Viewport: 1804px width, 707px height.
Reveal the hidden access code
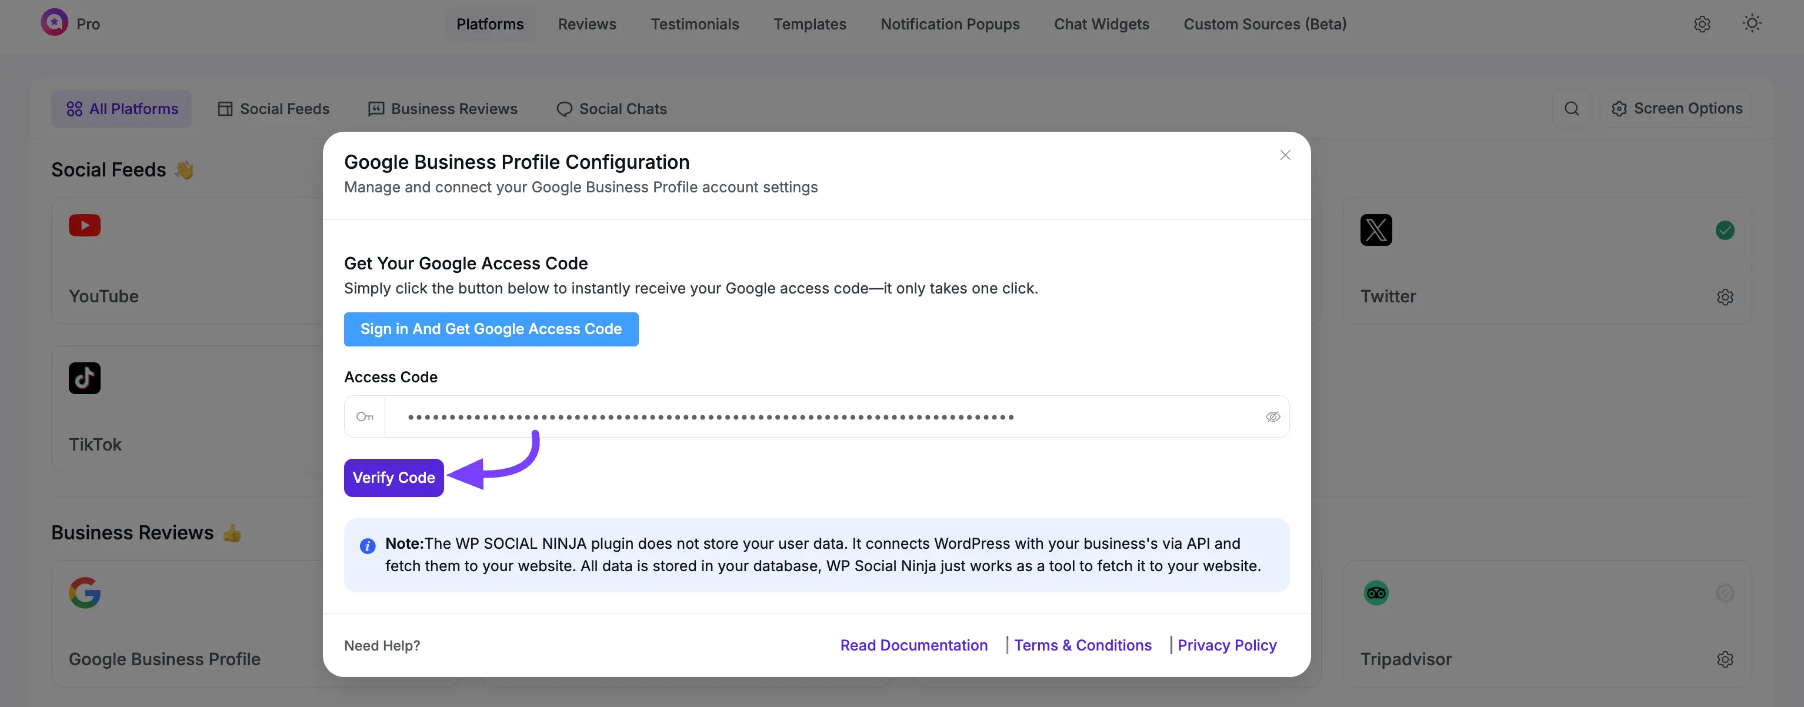(1272, 416)
